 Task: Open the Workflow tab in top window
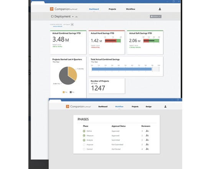[x=130, y=9]
